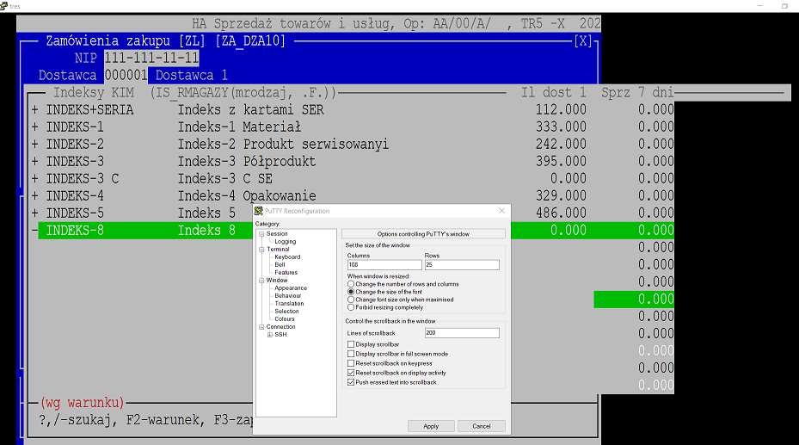The image size is (799, 445).
Task: Select the INDEKS-1 row
Action: point(353,127)
